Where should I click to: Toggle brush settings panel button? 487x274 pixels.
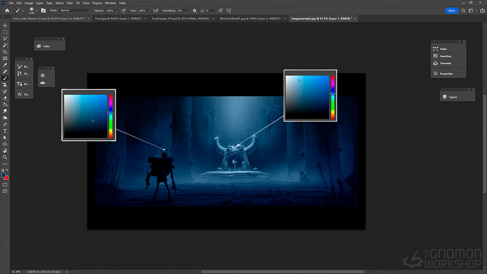coord(43,11)
